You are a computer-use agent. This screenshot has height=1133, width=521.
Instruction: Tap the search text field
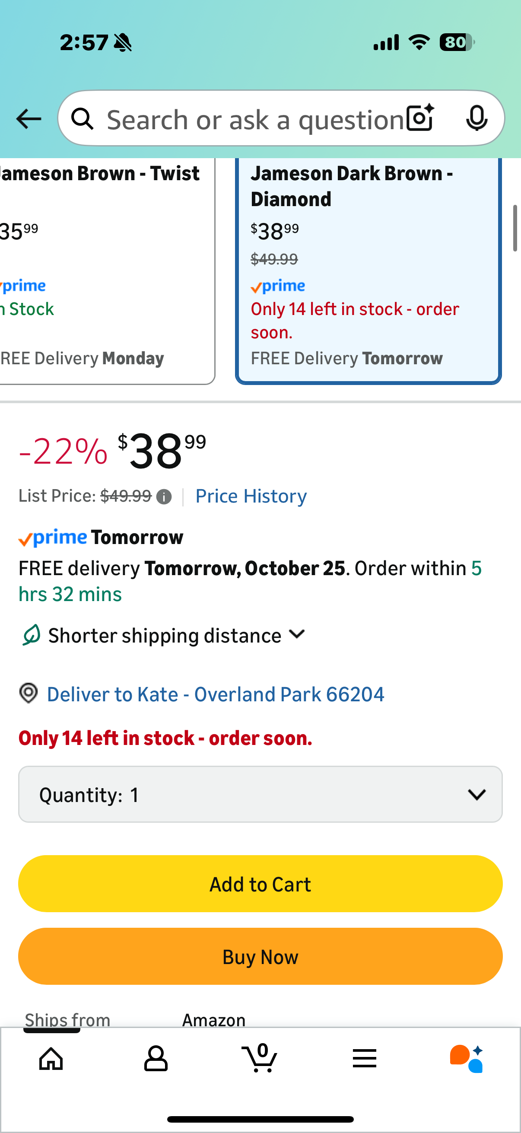click(x=255, y=120)
